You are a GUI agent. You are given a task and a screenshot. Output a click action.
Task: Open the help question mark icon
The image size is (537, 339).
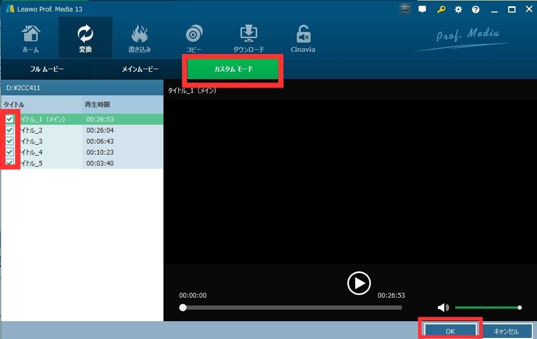click(476, 9)
